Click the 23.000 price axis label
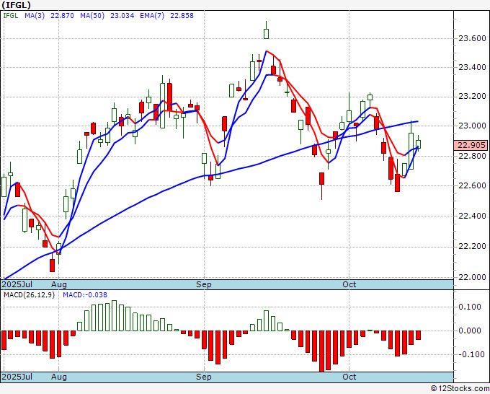The width and height of the screenshot is (490, 394). point(472,126)
